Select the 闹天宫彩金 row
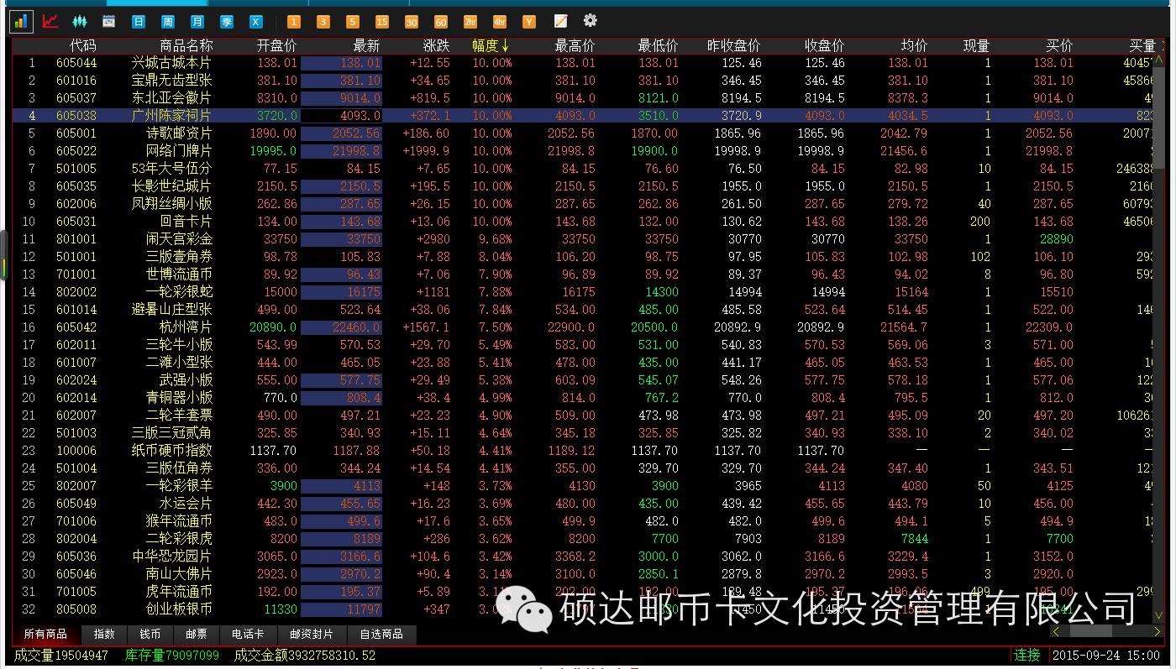 coord(584,239)
